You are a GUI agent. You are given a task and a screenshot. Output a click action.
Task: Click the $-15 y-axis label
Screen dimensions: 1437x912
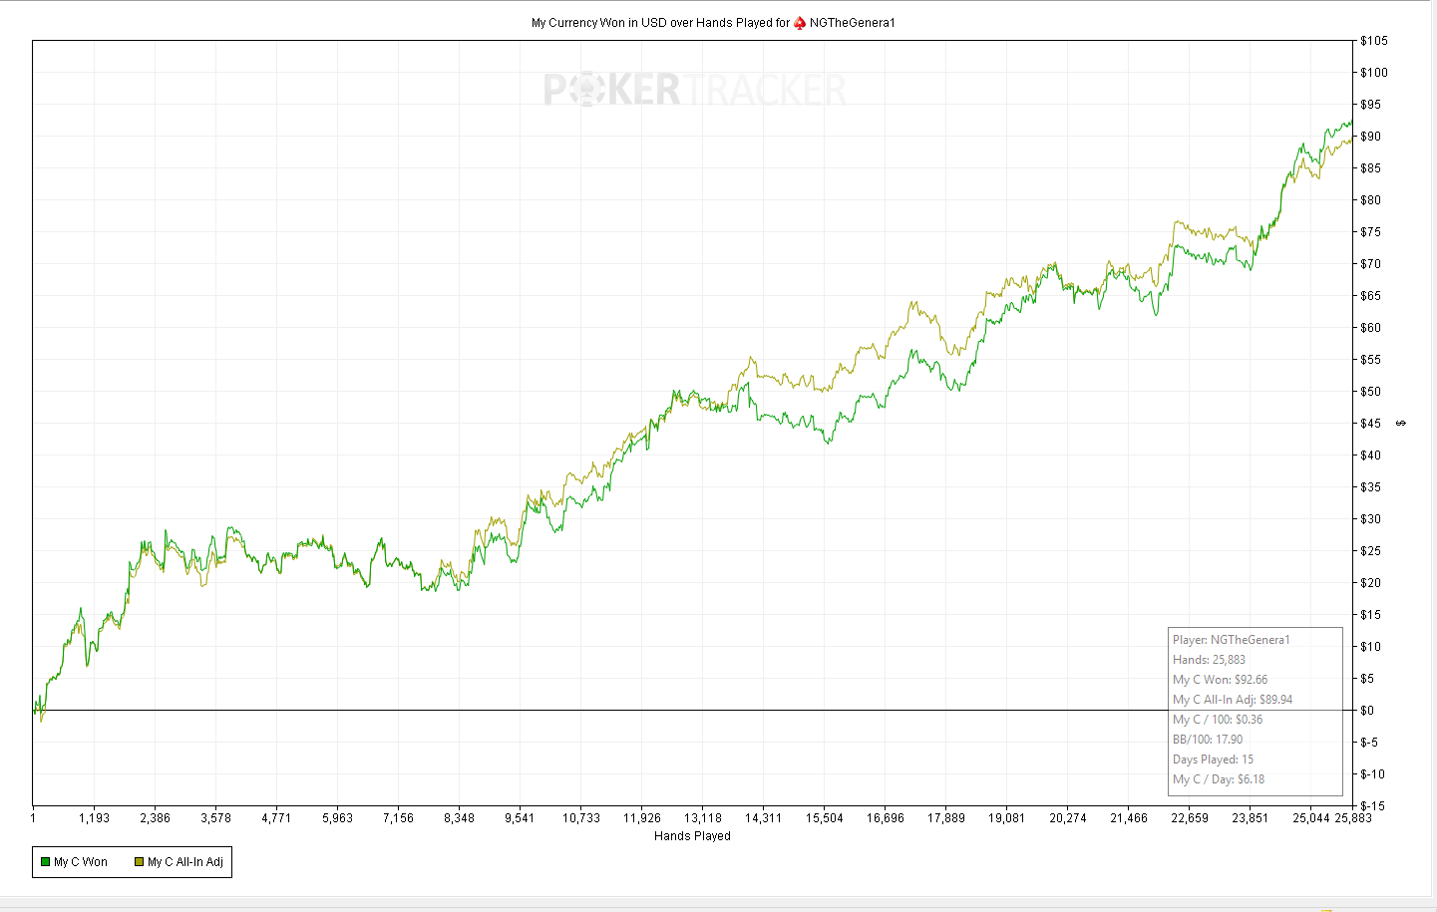tap(1372, 806)
